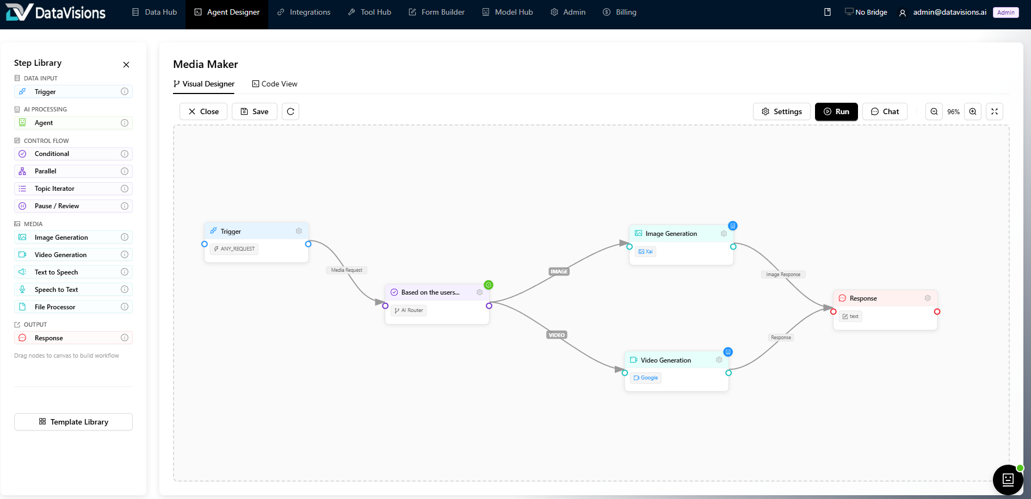Close the Step Library panel
This screenshot has height=499, width=1031.
coord(126,65)
